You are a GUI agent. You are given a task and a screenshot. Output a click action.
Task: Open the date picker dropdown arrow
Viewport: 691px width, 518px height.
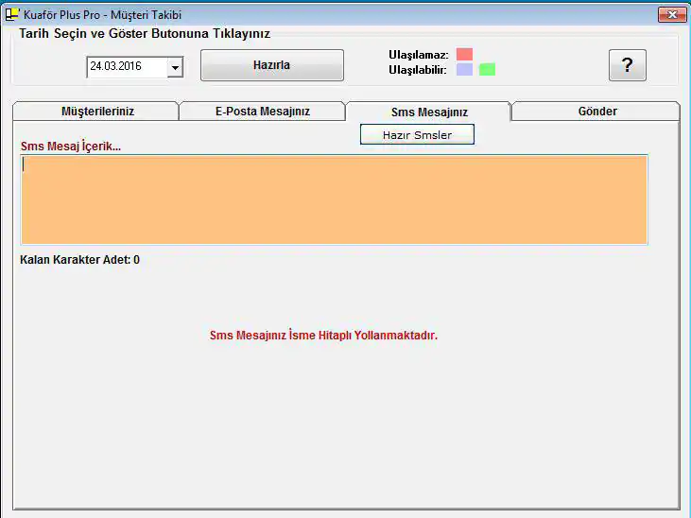pyautogui.click(x=175, y=67)
